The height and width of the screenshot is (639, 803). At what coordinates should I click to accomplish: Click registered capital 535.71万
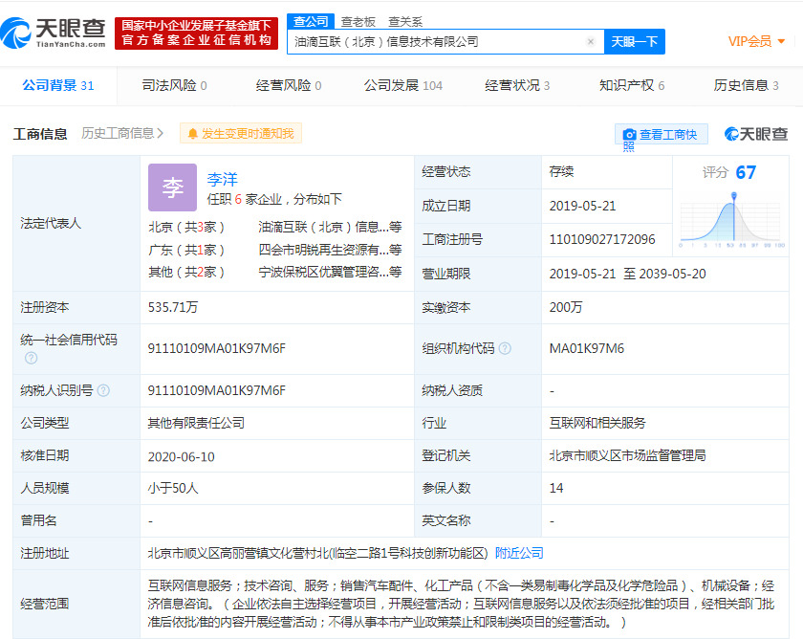point(173,307)
